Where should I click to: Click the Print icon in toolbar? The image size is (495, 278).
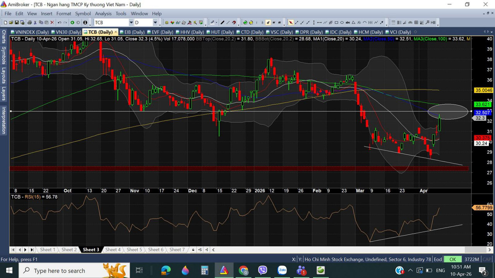click(29, 22)
